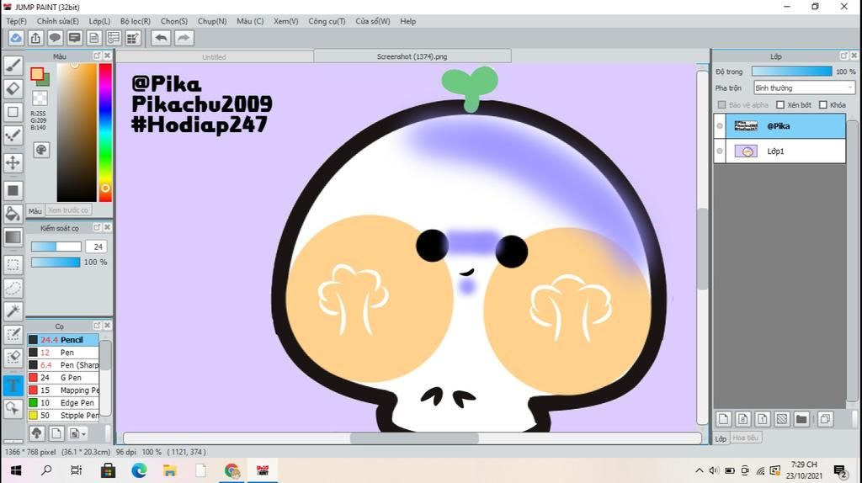Open the Help menu

pos(408,21)
